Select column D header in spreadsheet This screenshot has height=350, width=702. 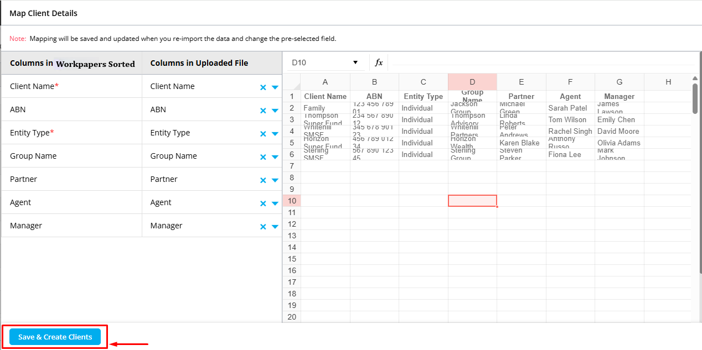point(472,82)
